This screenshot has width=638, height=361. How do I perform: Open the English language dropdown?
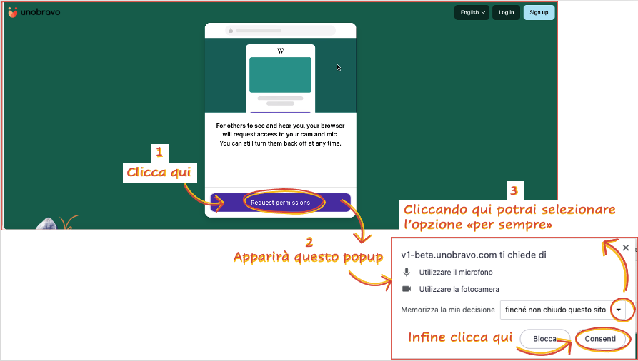472,12
